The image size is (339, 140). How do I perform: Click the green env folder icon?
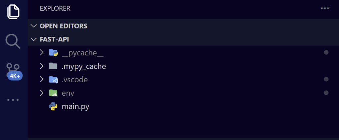point(53,93)
